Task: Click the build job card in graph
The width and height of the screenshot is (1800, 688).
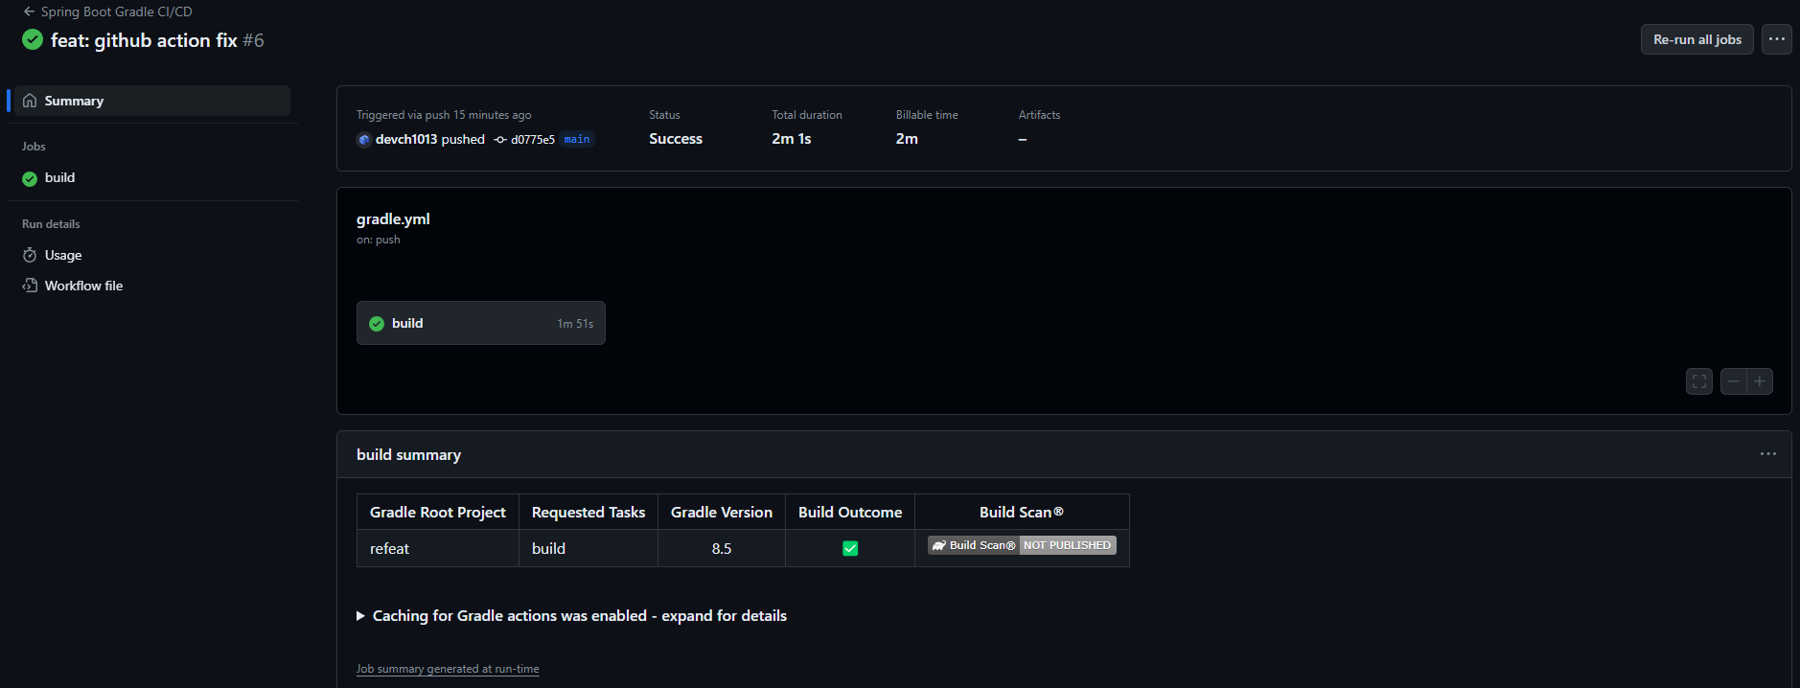Action: tap(480, 323)
